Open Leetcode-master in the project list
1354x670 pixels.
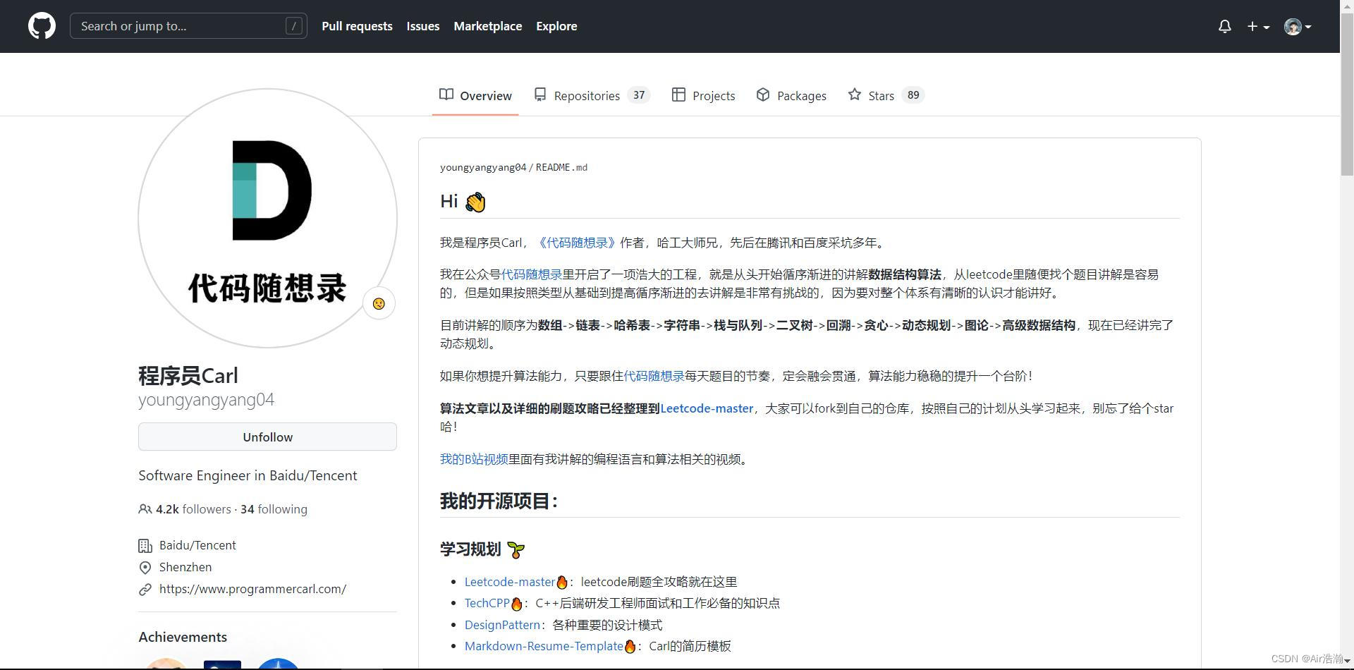point(510,582)
